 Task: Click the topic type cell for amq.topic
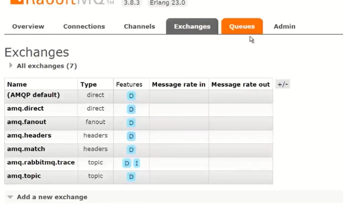(x=95, y=176)
